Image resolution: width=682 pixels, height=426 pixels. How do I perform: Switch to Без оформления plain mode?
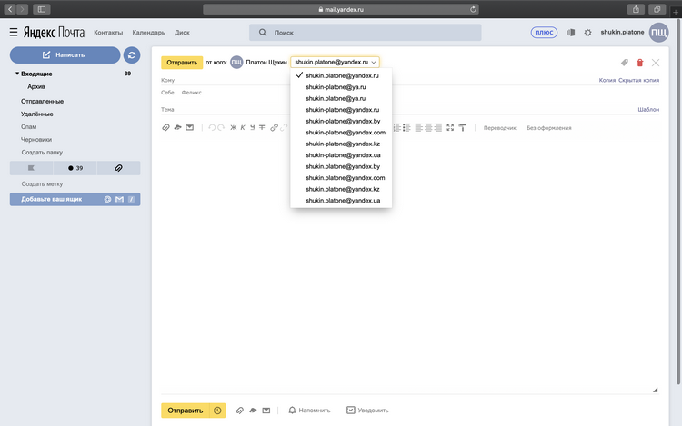[x=549, y=128]
